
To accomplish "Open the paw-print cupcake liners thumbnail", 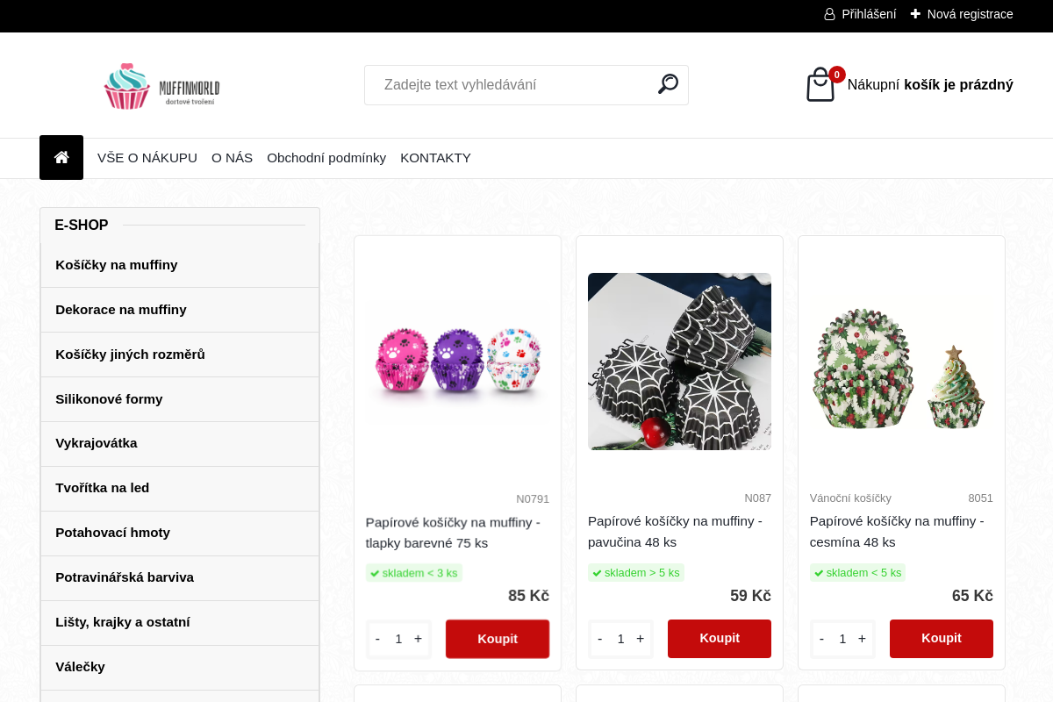I will [457, 362].
